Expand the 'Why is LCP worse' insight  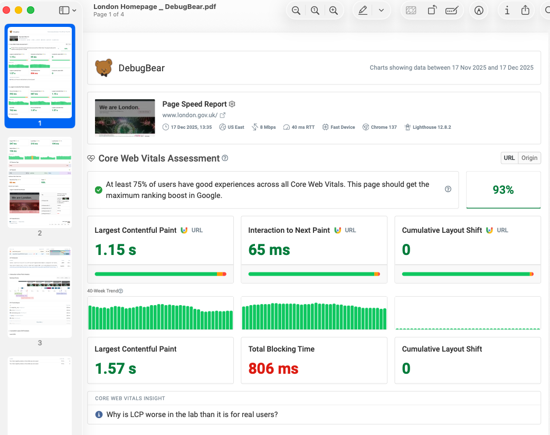(192, 414)
